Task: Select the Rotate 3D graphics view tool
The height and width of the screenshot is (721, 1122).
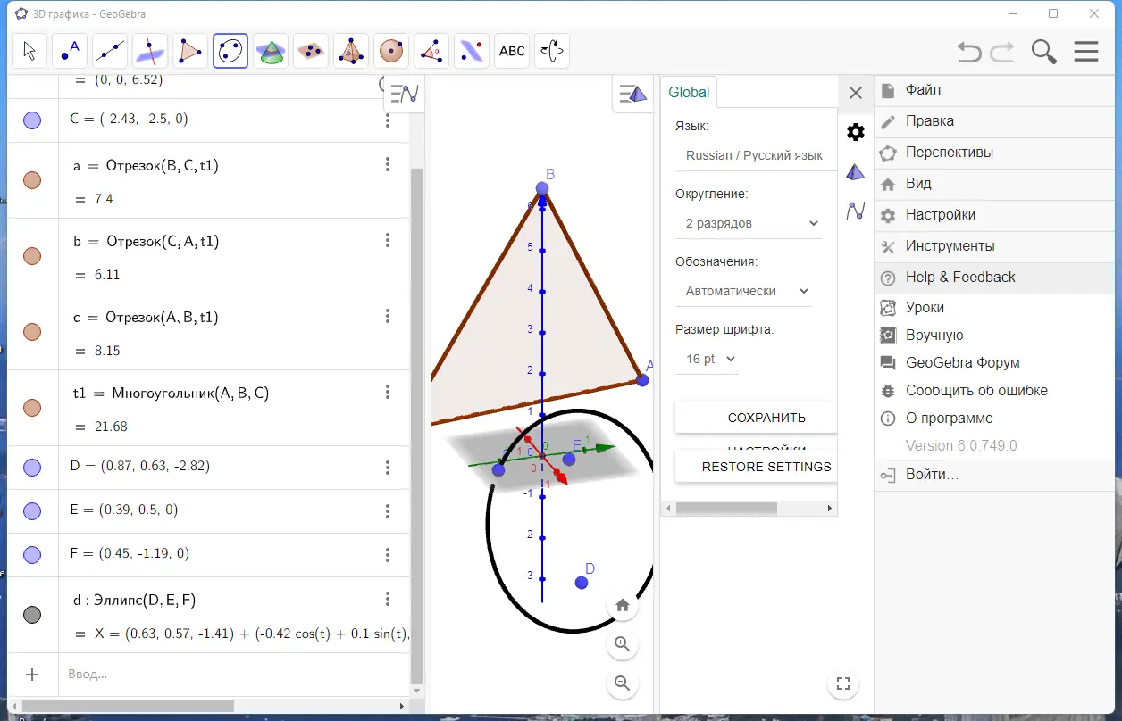Action: click(x=552, y=51)
